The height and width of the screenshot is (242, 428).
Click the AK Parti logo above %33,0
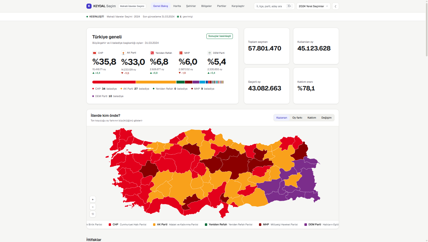click(123, 53)
